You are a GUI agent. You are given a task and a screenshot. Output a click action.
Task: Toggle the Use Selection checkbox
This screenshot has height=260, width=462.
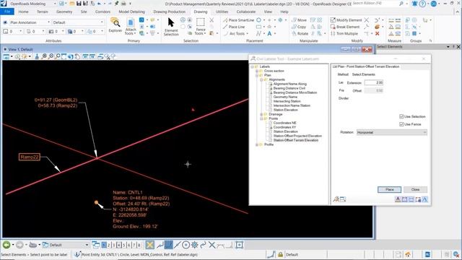401,116
